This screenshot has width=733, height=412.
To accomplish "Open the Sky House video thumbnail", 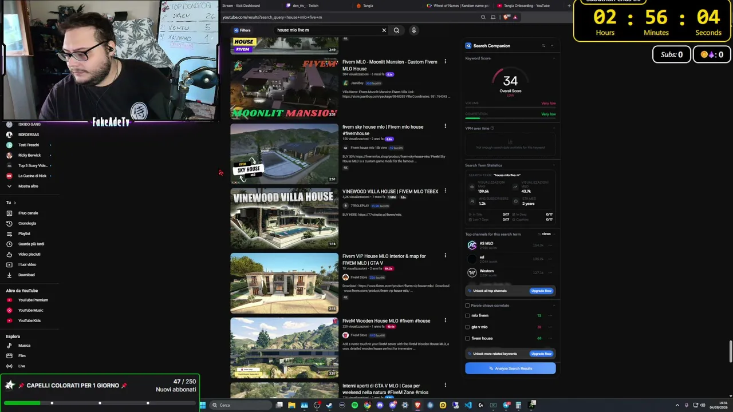I will pyautogui.click(x=284, y=153).
